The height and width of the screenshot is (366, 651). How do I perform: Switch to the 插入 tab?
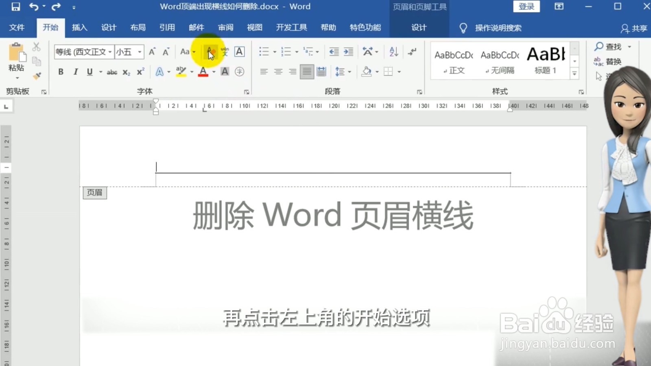point(79,28)
